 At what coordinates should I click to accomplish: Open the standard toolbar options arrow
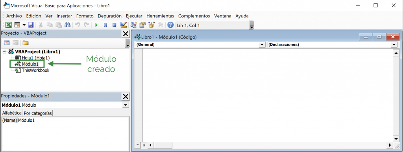(252, 26)
